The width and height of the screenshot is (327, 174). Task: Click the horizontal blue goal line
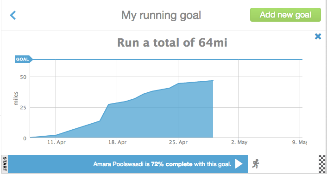coord(168,60)
